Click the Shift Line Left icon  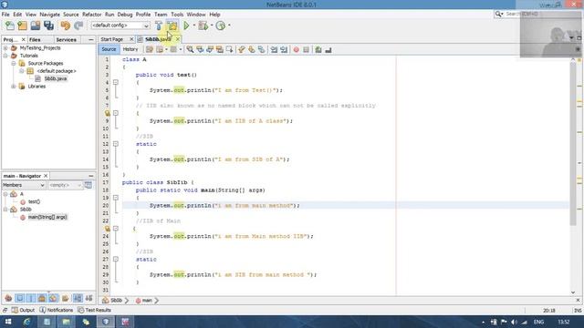[x=274, y=49]
